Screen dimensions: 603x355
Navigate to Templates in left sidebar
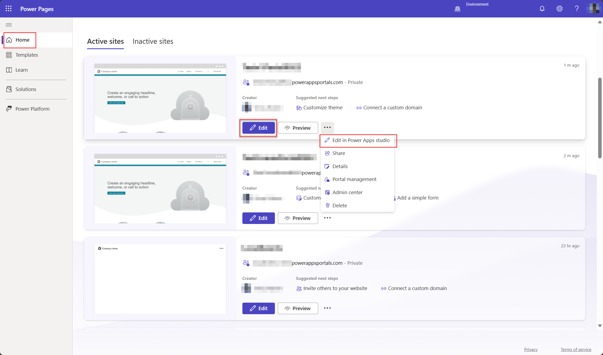tap(27, 55)
